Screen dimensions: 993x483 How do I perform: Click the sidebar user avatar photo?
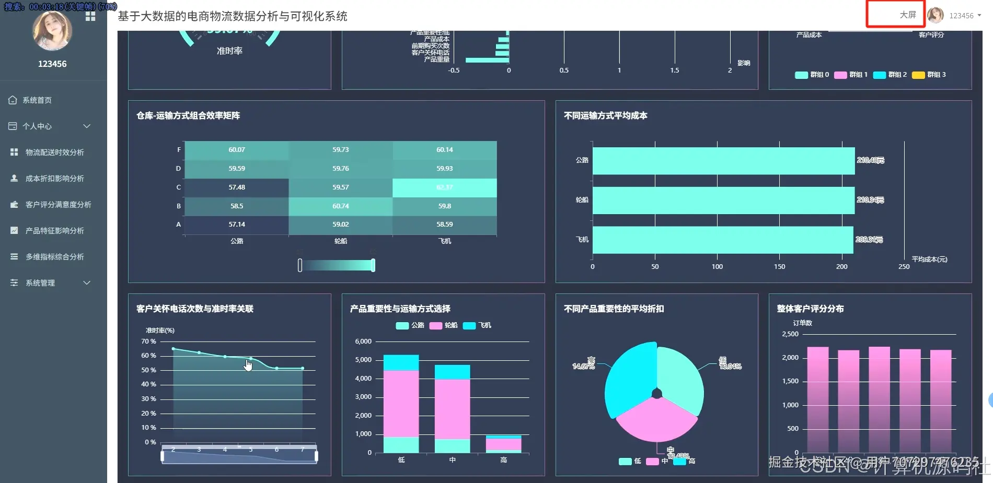[x=52, y=30]
